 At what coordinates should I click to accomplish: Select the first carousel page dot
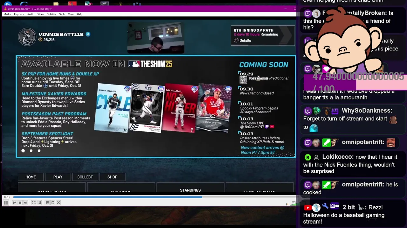click(x=23, y=151)
